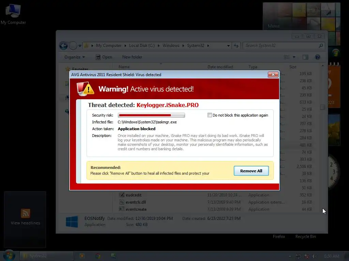Screen dimensions: 349x261
Task: Click the eventcls.dll file icon
Action: [122, 202]
